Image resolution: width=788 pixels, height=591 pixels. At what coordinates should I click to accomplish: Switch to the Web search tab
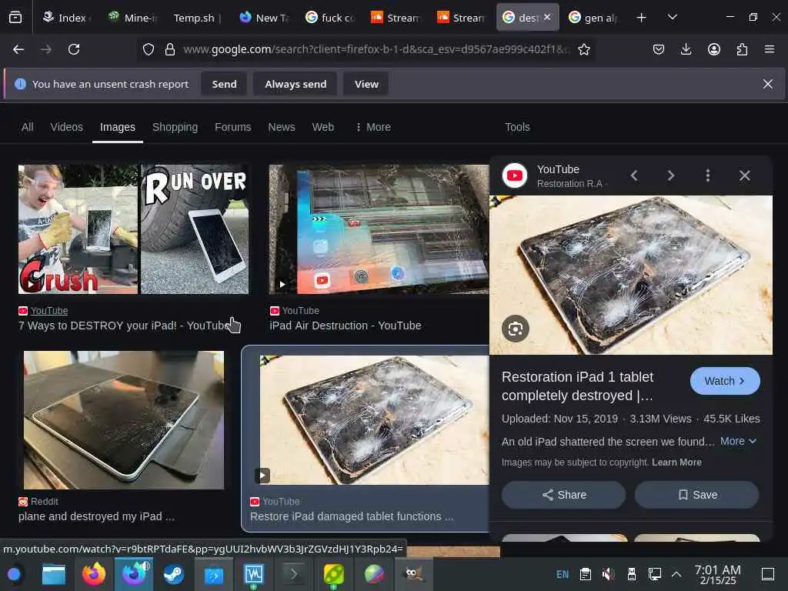pos(322,127)
